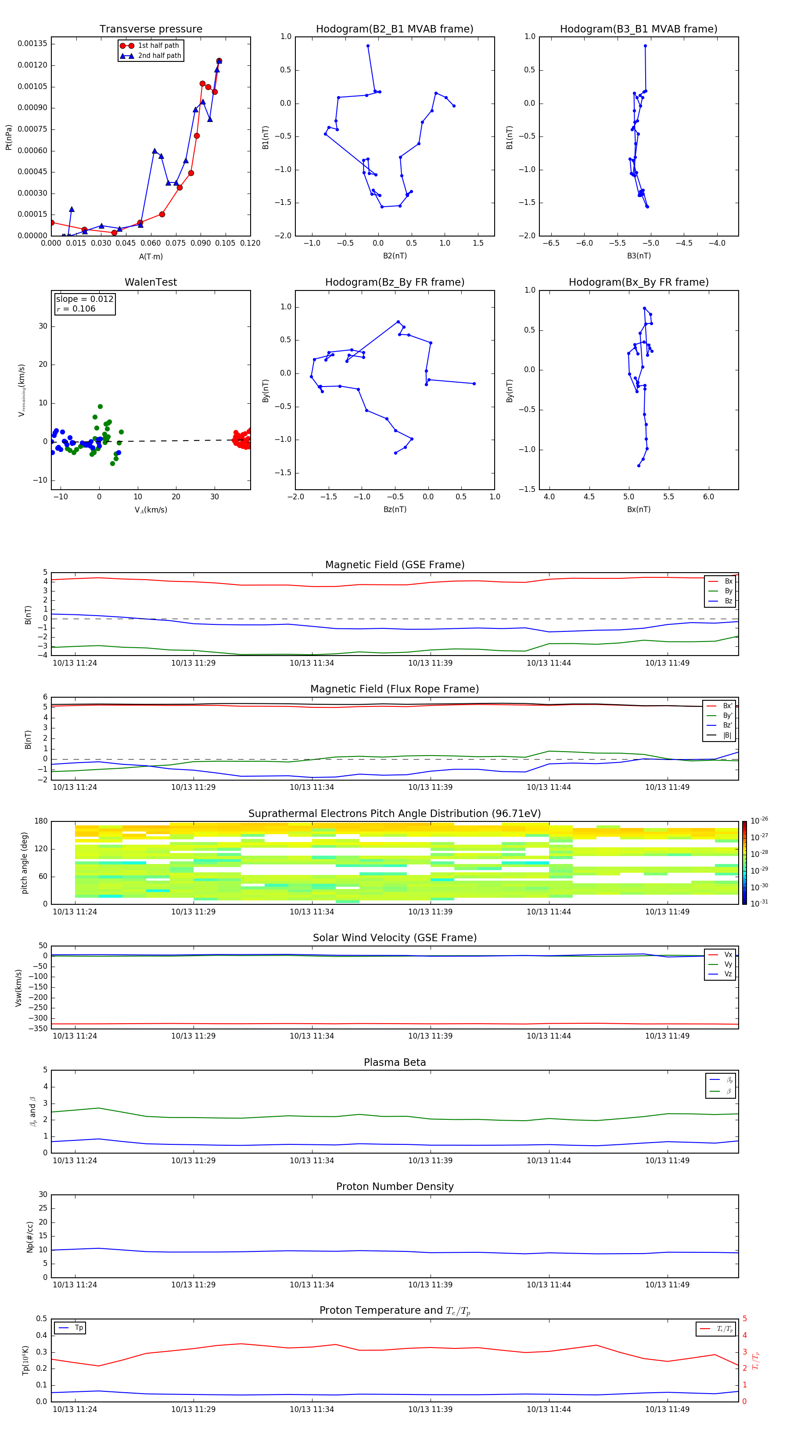
Task: Click the "Bz(nT)" x-axis label
Action: [x=395, y=509]
